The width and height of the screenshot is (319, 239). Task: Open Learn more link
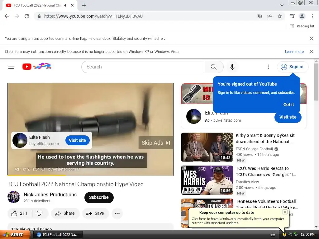coord(294,52)
